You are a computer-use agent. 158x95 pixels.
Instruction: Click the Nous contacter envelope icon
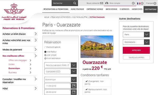(102, 3)
